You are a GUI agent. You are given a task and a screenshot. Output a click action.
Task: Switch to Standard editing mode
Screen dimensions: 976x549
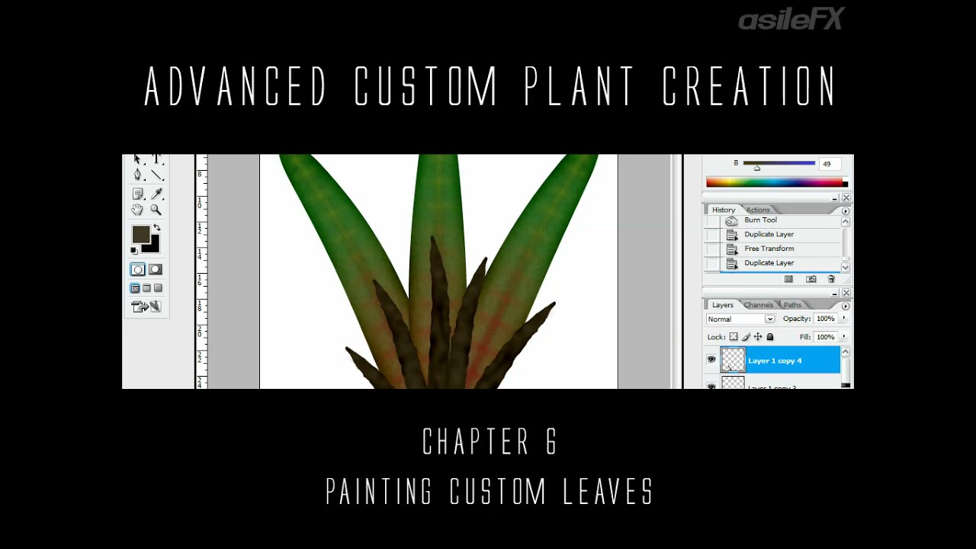pyautogui.click(x=137, y=270)
